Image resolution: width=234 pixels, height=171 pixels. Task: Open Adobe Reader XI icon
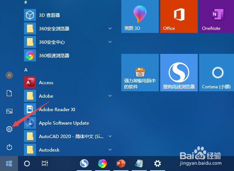point(30,109)
